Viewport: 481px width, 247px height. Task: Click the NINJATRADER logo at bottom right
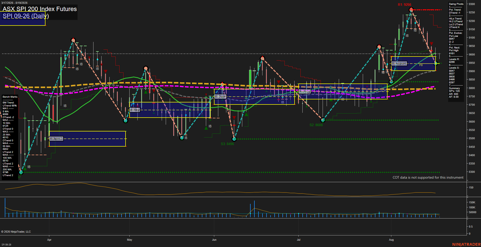tap(466, 244)
